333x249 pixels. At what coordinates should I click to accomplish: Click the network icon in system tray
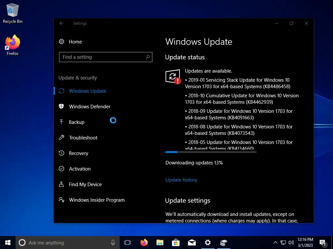pyautogui.click(x=283, y=243)
